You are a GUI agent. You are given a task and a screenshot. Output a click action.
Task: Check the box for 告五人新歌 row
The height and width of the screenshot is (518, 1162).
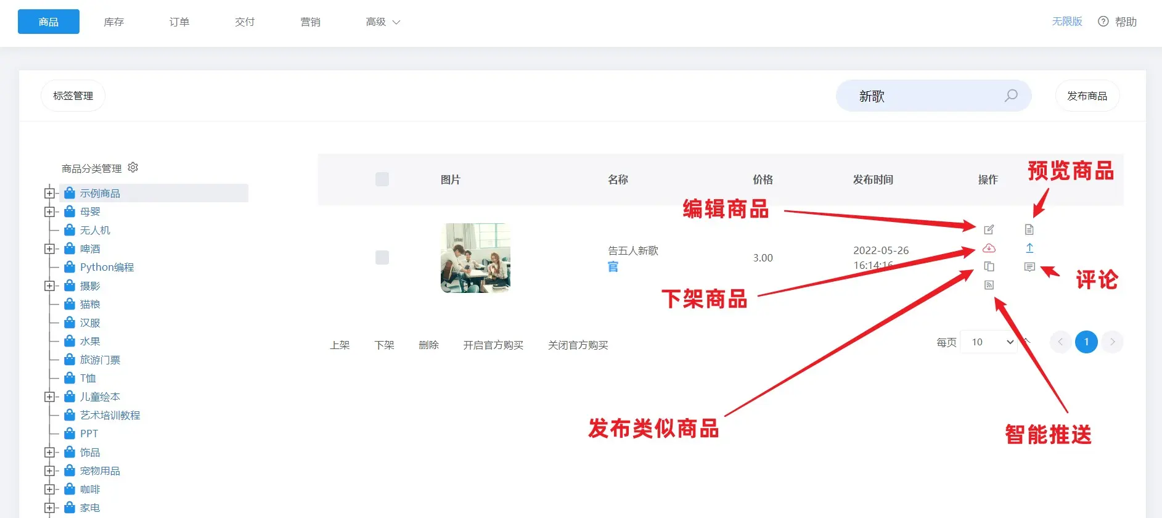coord(382,258)
